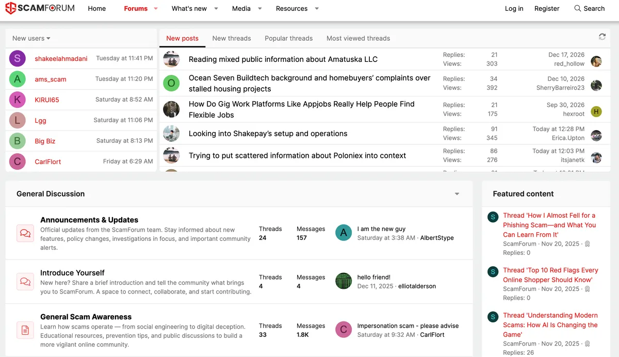The height and width of the screenshot is (357, 619).
Task: Click the green O avatar on the Ocean Seven thread
Action: click(x=171, y=83)
